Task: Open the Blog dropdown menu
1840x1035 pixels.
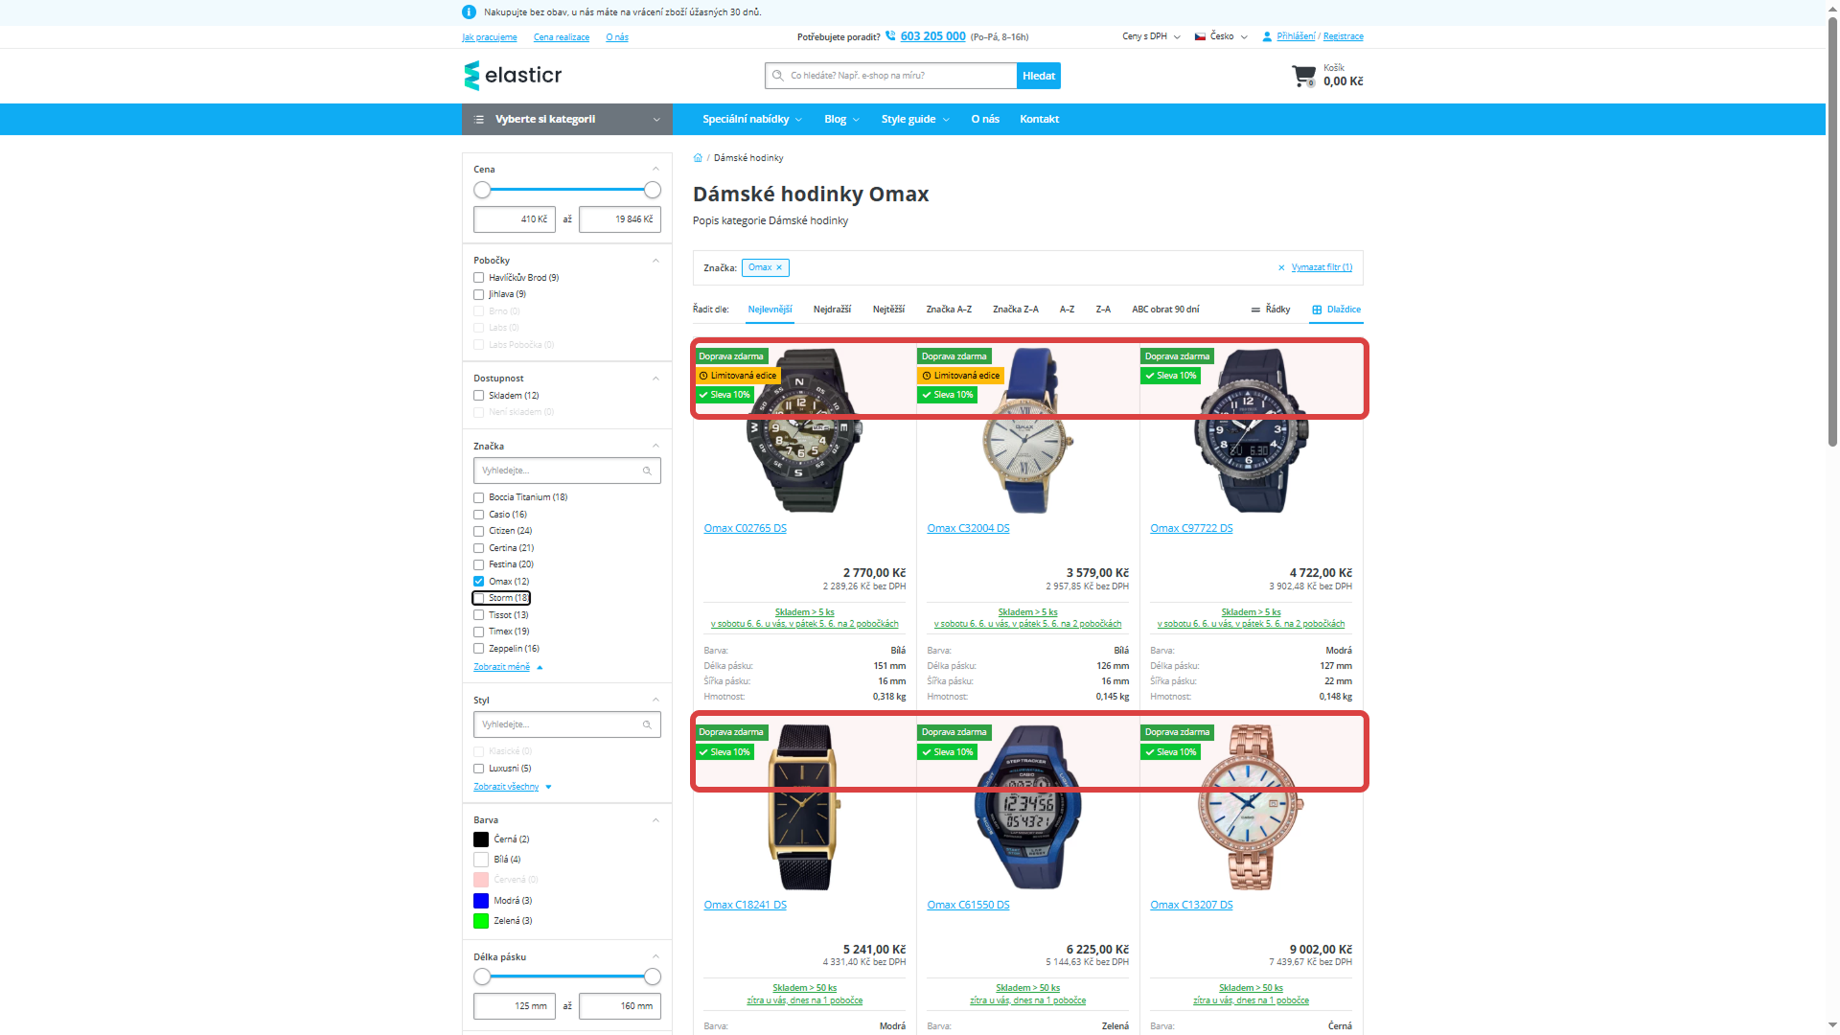Action: [841, 120]
